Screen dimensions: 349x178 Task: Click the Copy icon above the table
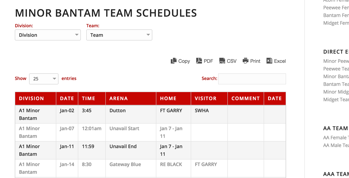tap(174, 61)
